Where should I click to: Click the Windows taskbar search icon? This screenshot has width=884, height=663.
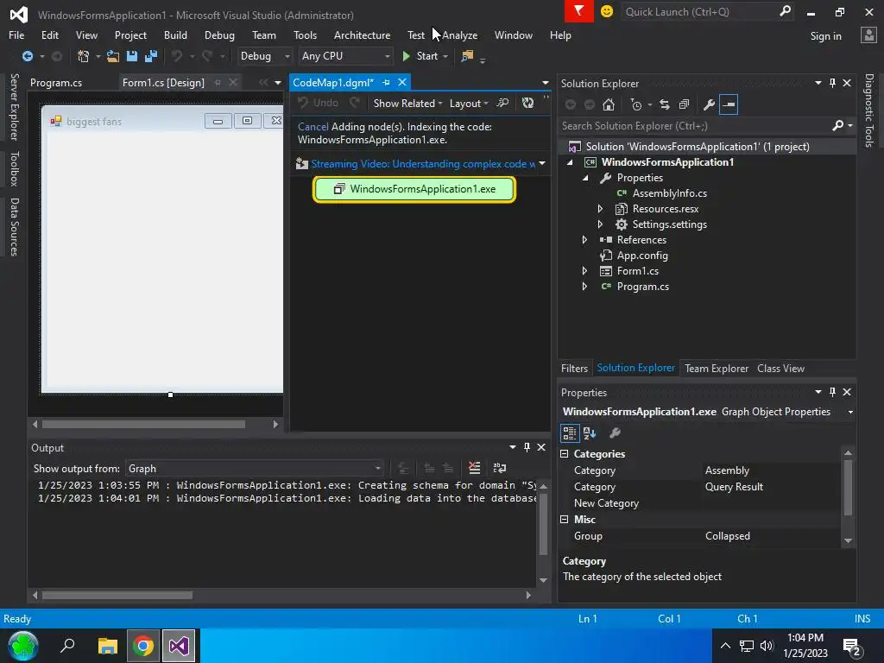[x=67, y=645]
